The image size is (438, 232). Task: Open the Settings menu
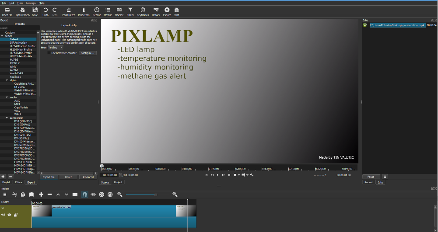[31, 3]
